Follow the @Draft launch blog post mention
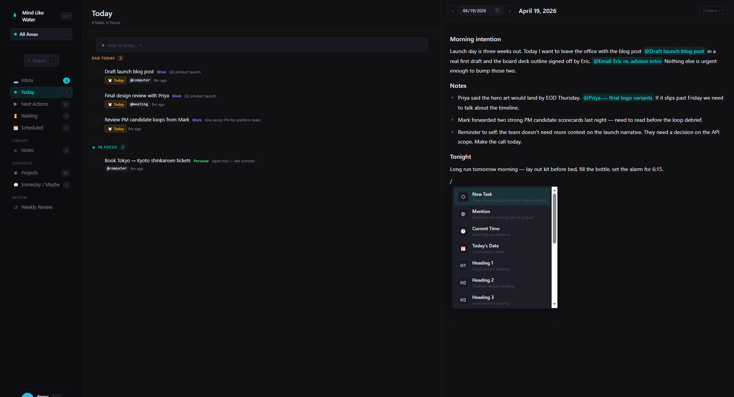The width and height of the screenshot is (734, 397). point(674,51)
